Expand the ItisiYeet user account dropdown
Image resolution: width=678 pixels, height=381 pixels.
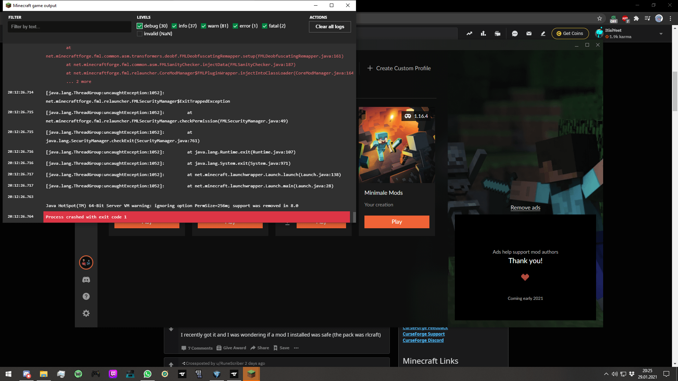[x=661, y=34]
